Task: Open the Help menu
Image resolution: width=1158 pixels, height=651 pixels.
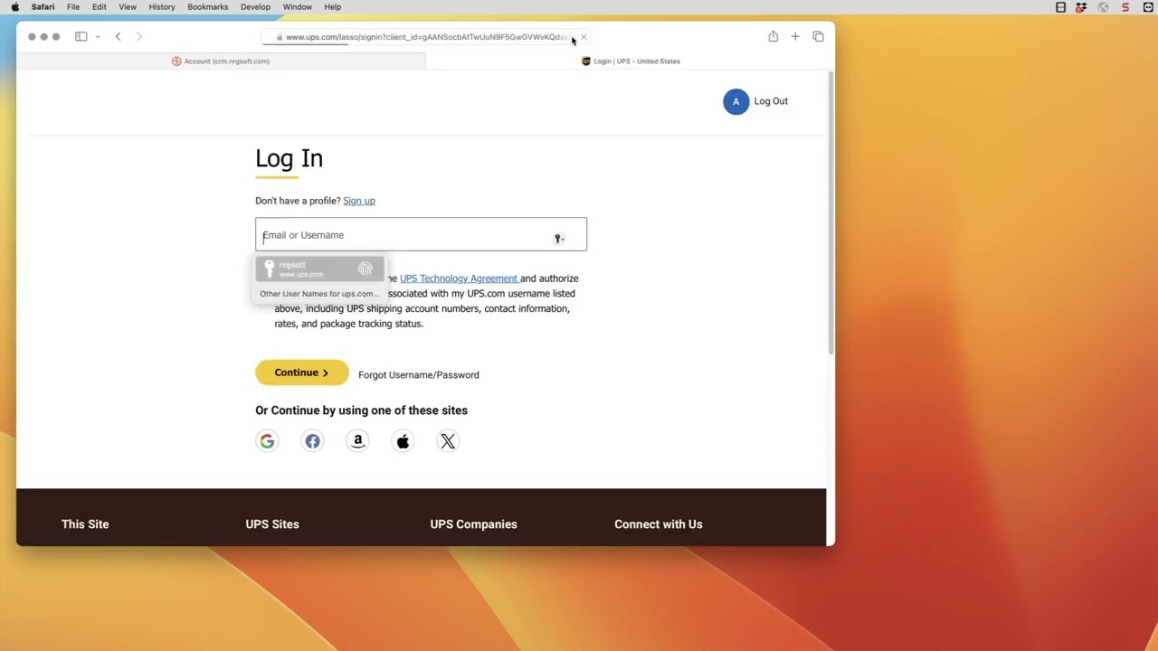Action: [x=333, y=7]
